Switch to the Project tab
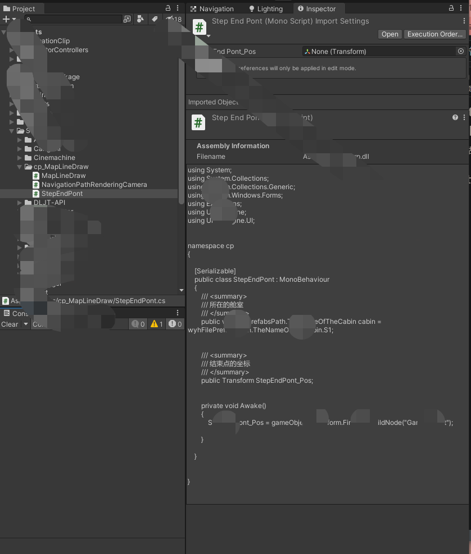Image resolution: width=471 pixels, height=554 pixels. (20, 8)
